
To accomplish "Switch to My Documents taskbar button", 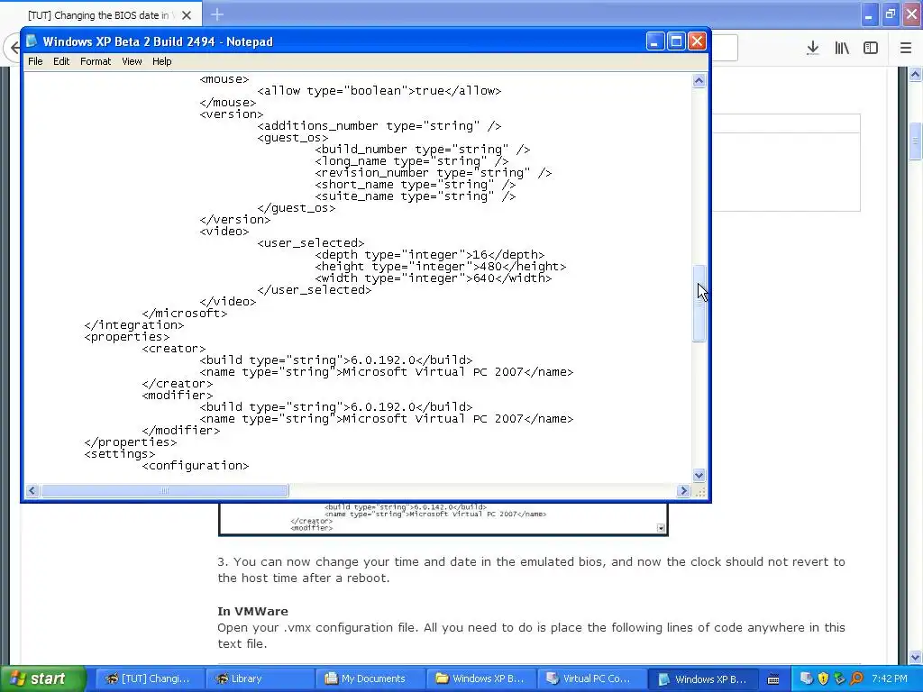I will (369, 678).
